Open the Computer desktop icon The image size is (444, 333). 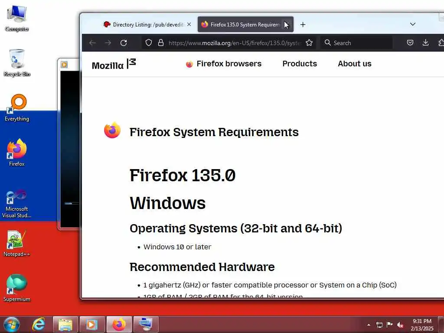(17, 17)
